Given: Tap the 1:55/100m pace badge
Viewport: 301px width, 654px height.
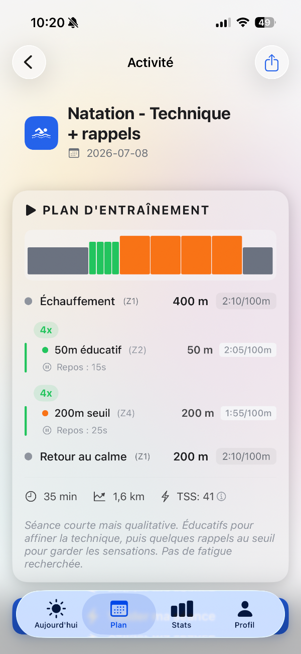Looking at the screenshot, I should pos(248,413).
